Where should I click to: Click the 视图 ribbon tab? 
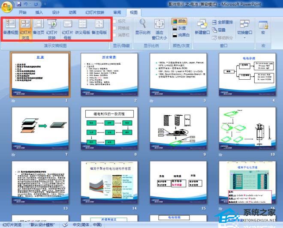click(x=134, y=12)
